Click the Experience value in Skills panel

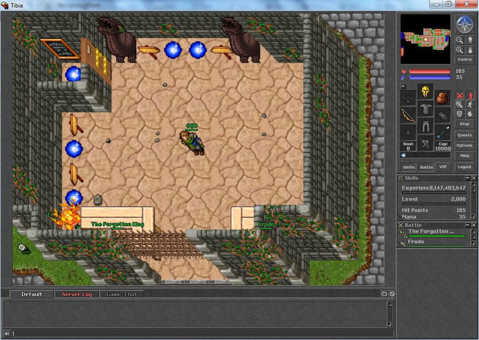[x=448, y=188]
